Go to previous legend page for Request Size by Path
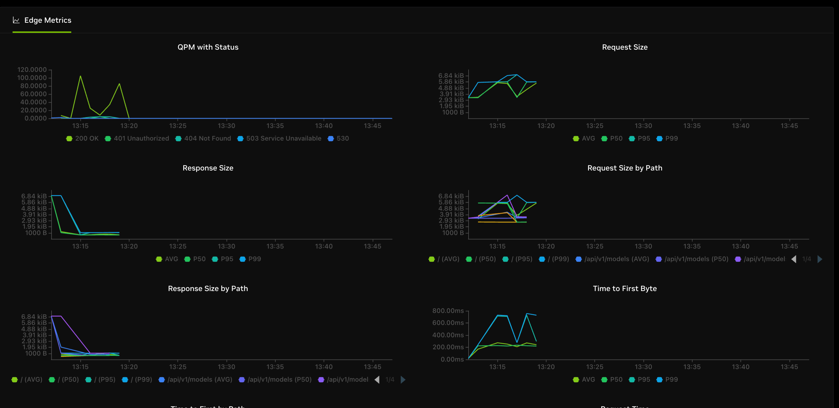Viewport: 839px width, 408px height. pyautogui.click(x=794, y=259)
